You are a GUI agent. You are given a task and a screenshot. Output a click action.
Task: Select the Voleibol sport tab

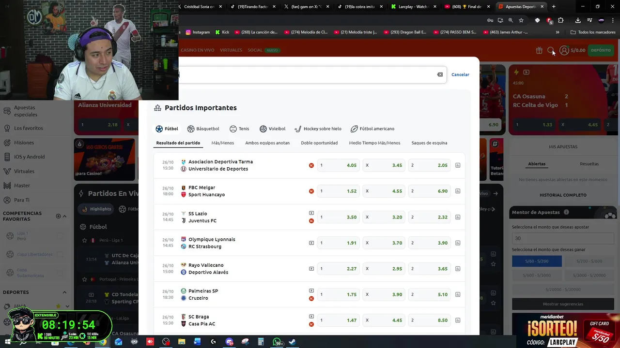(272, 129)
